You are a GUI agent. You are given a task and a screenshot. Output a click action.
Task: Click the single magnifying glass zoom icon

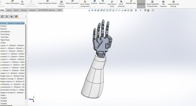(x=116, y=10)
